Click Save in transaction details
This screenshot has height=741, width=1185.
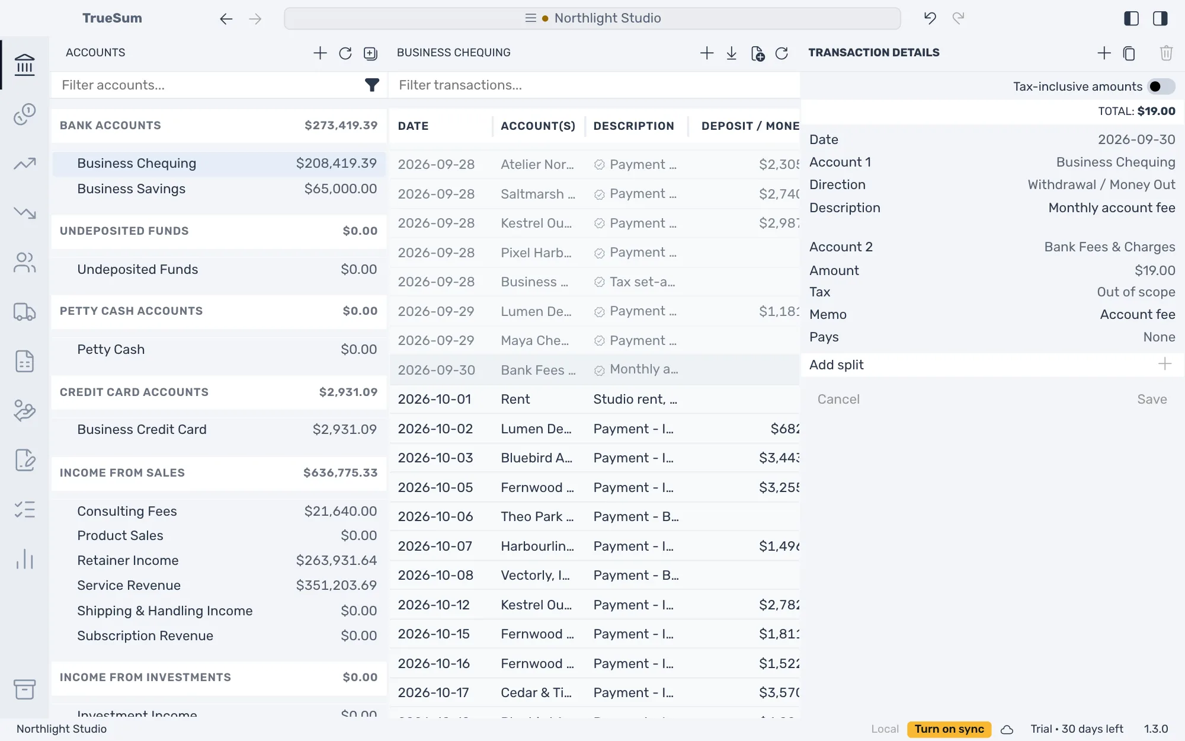(1151, 400)
